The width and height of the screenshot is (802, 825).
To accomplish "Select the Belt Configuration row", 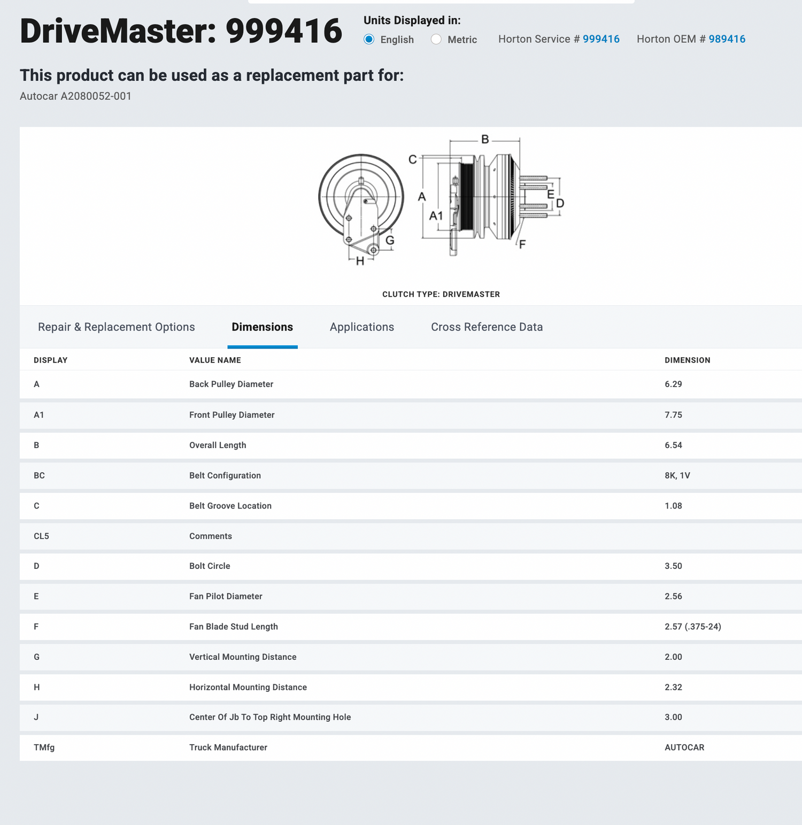I will click(225, 476).
